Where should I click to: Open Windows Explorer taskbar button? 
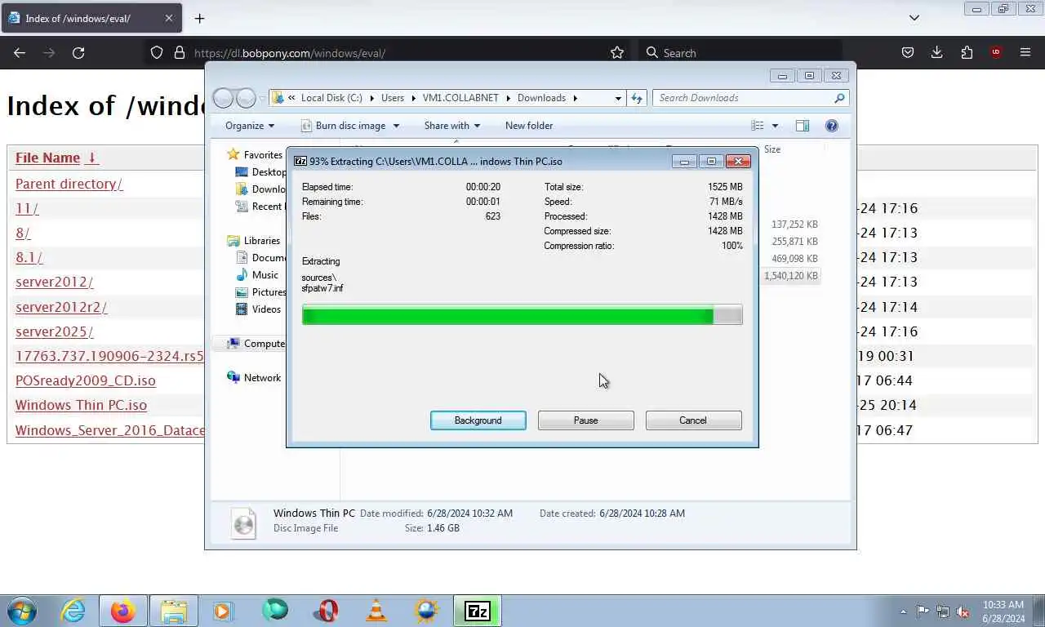(173, 611)
